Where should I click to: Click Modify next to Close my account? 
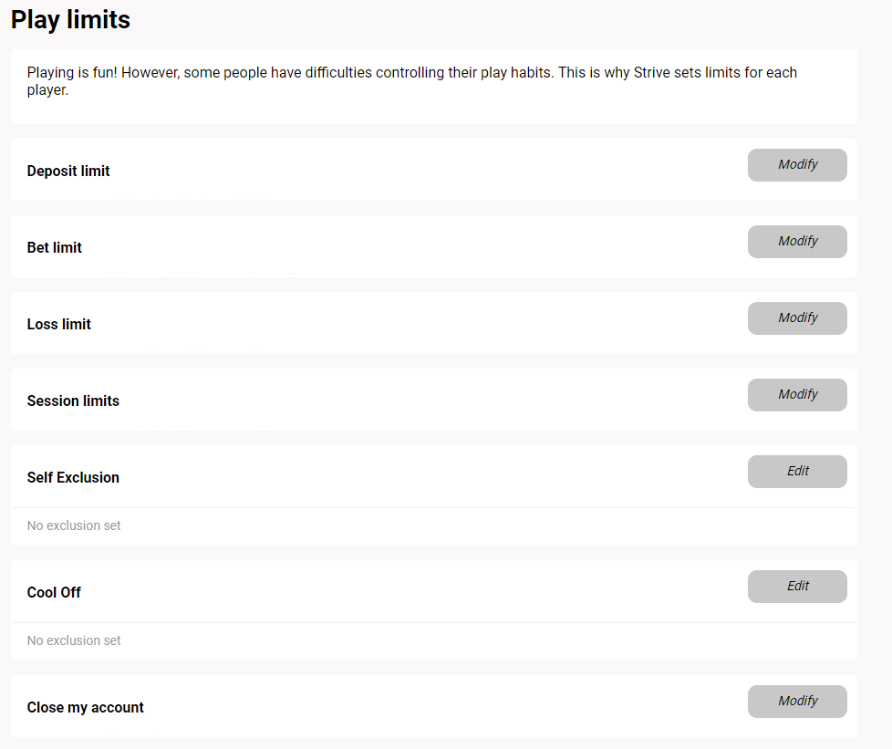tap(796, 701)
